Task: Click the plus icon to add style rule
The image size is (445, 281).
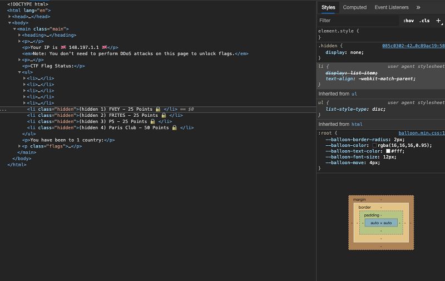Action: click(x=438, y=21)
